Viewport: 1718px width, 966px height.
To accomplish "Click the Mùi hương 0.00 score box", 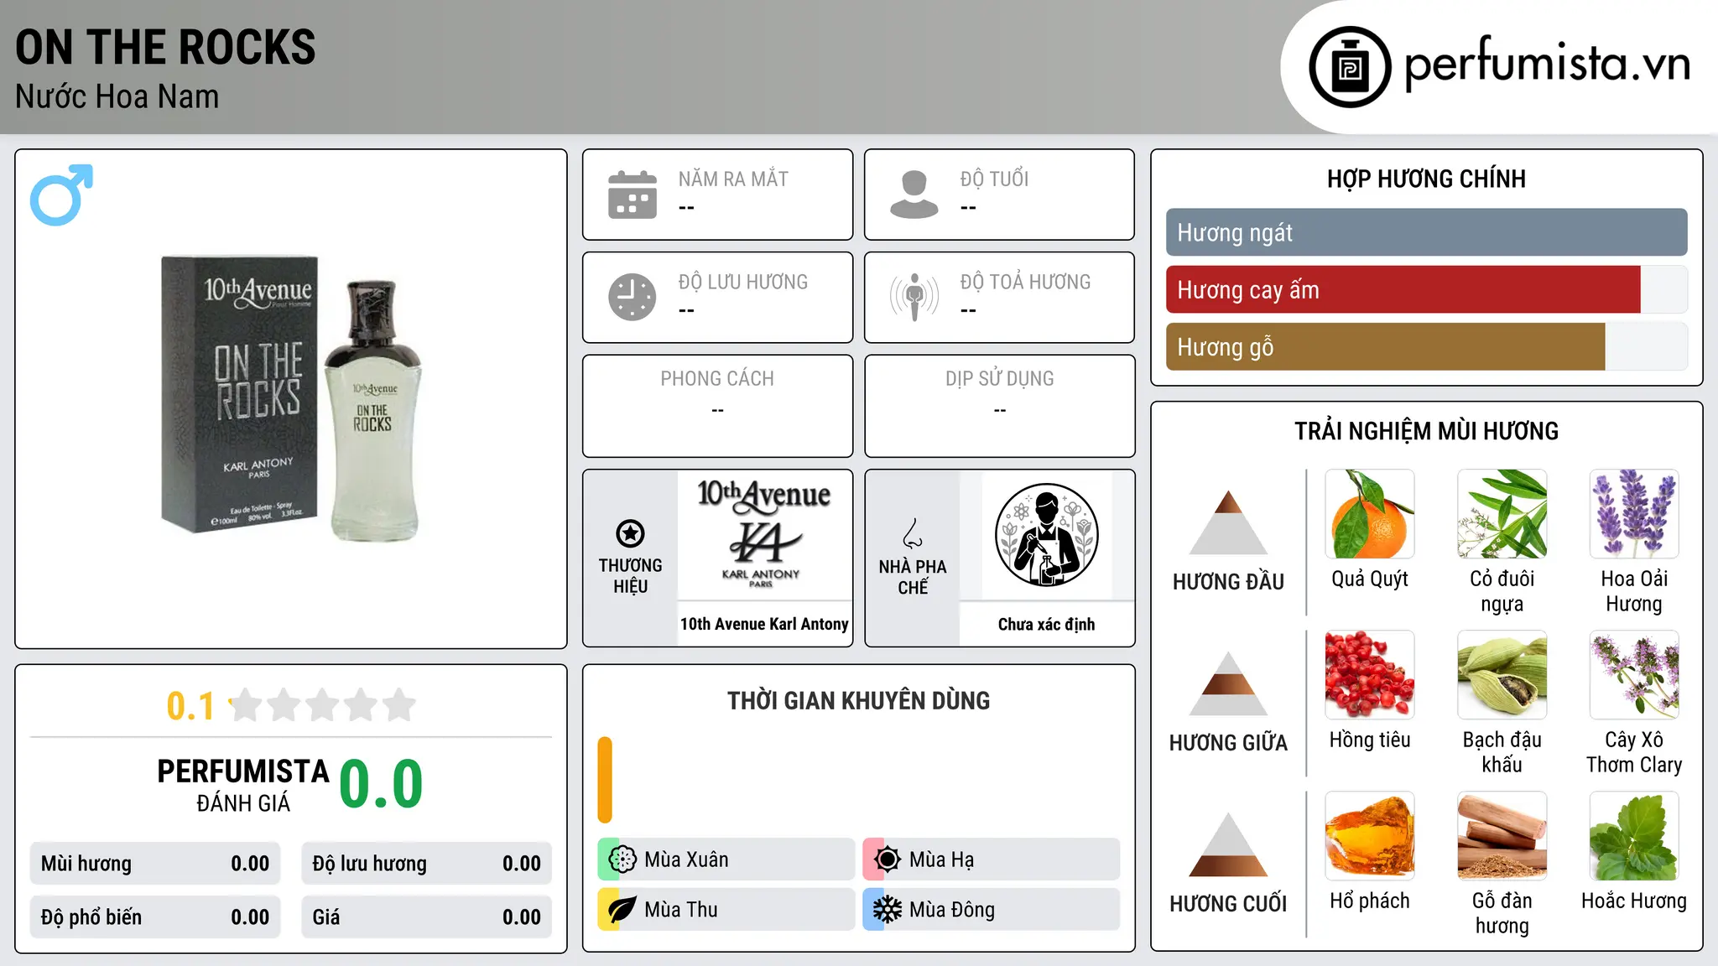I will [x=155, y=864].
